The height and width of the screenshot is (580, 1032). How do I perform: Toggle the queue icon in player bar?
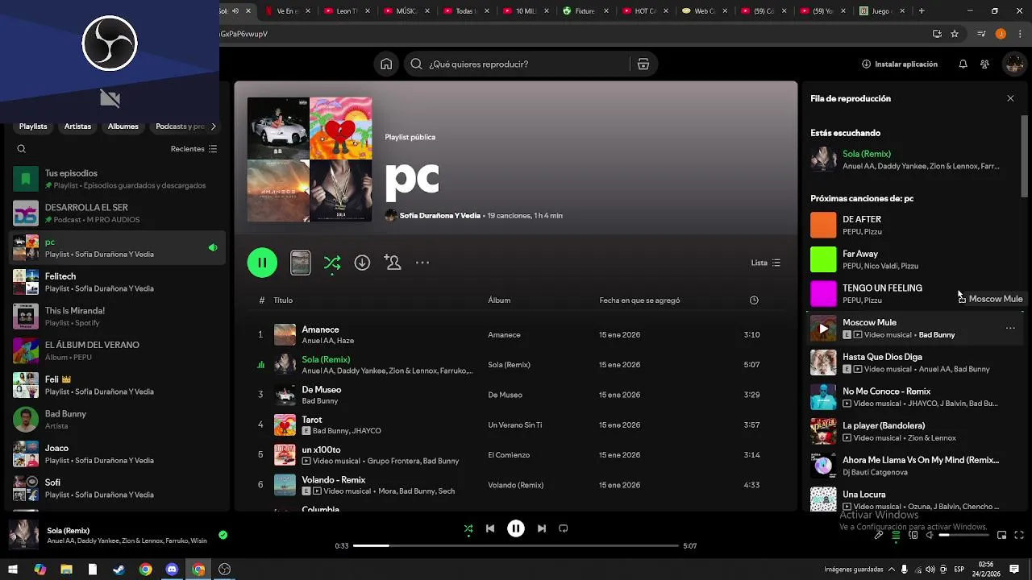pos(896,535)
